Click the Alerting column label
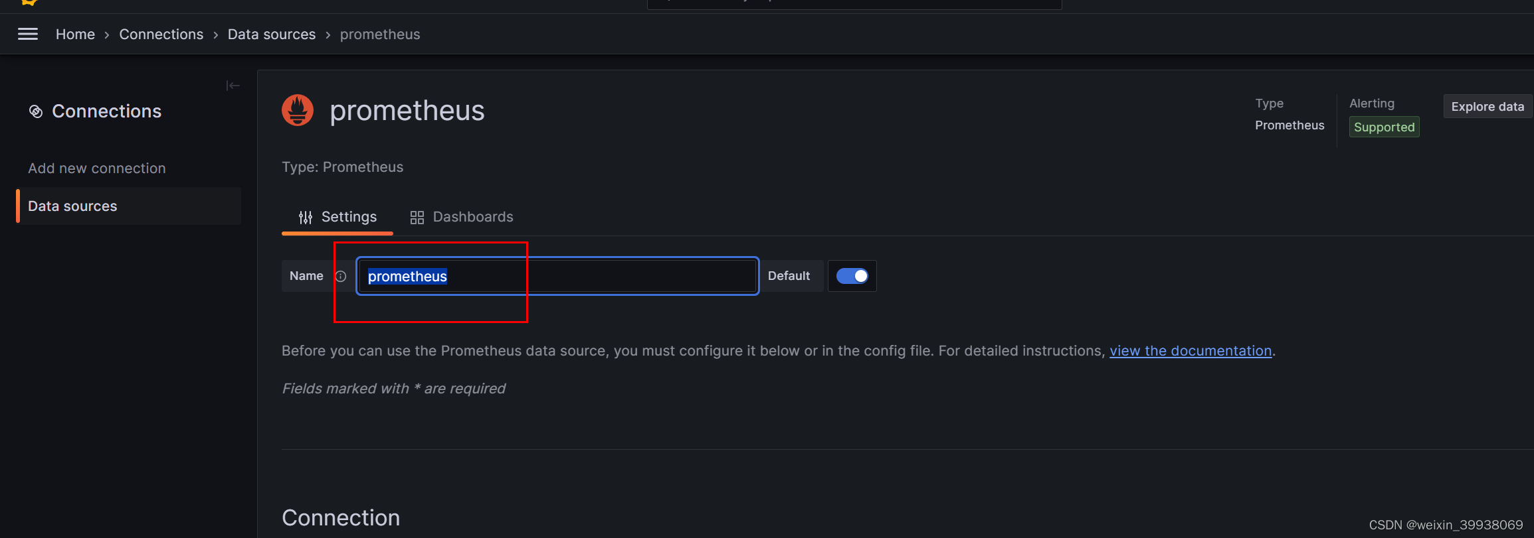Screen dimensions: 1534x538 (x=1372, y=103)
